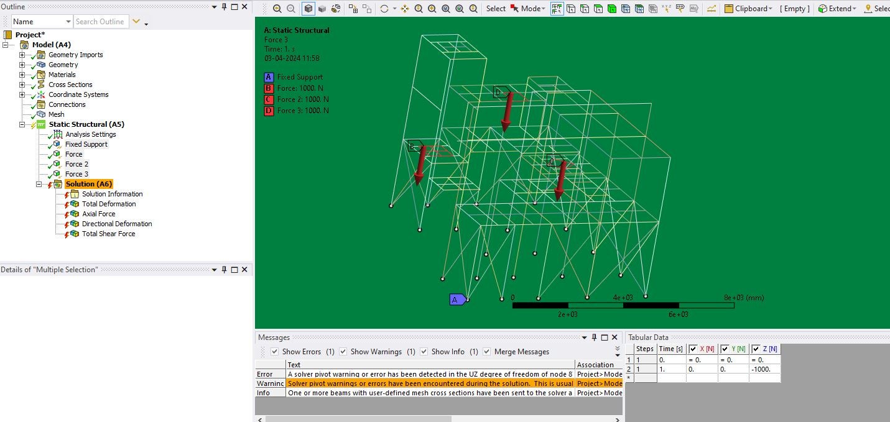
Task: Click the Rotate view tool icon
Action: coord(384,9)
